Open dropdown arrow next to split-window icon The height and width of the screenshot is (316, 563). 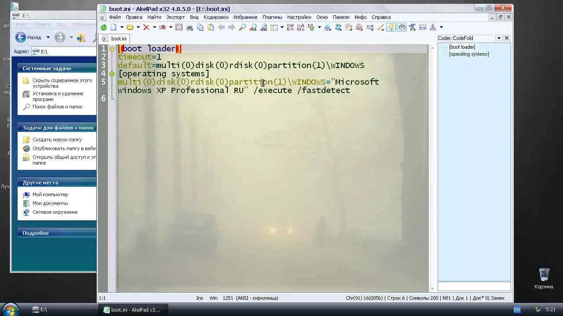coord(282,27)
